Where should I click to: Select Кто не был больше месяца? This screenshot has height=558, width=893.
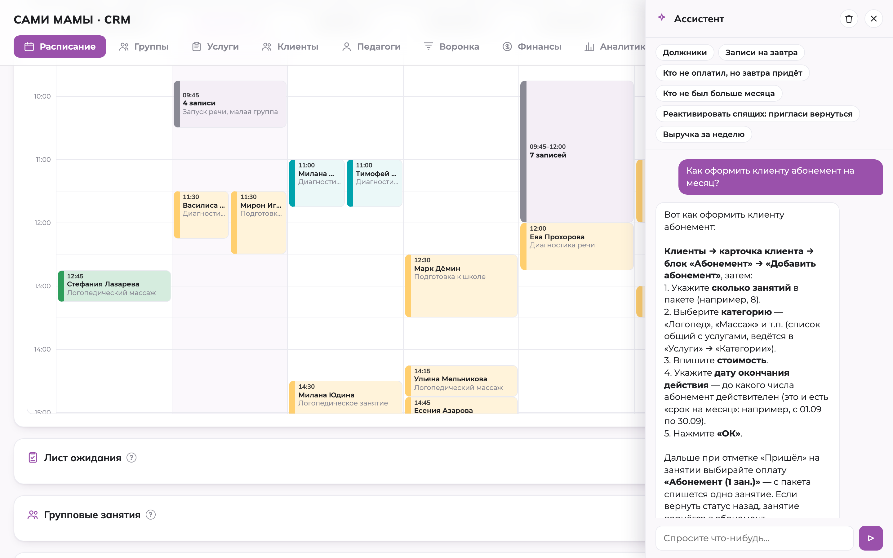(x=718, y=93)
